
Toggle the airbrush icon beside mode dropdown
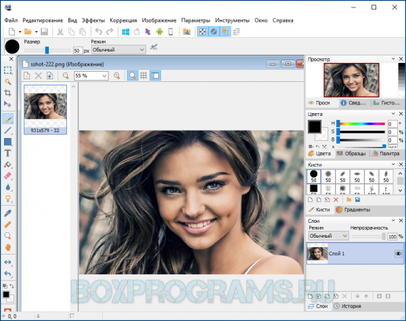click(154, 47)
